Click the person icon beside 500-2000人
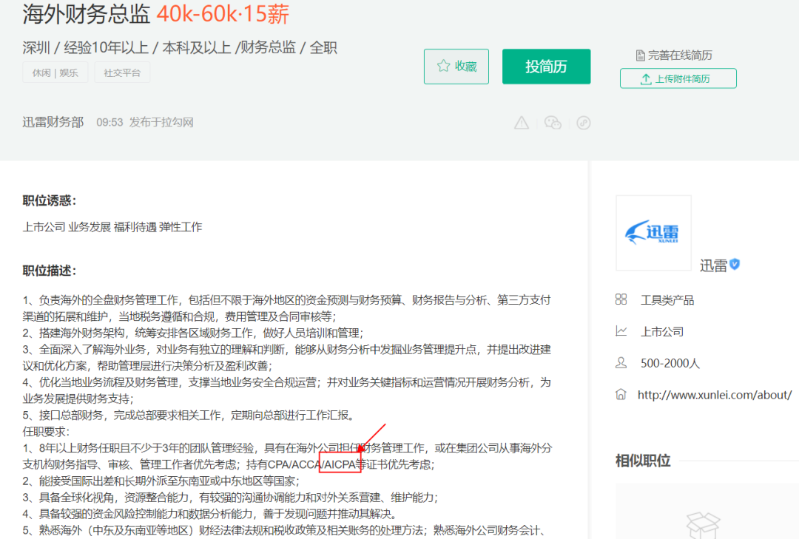This screenshot has height=539, width=799. coord(621,363)
